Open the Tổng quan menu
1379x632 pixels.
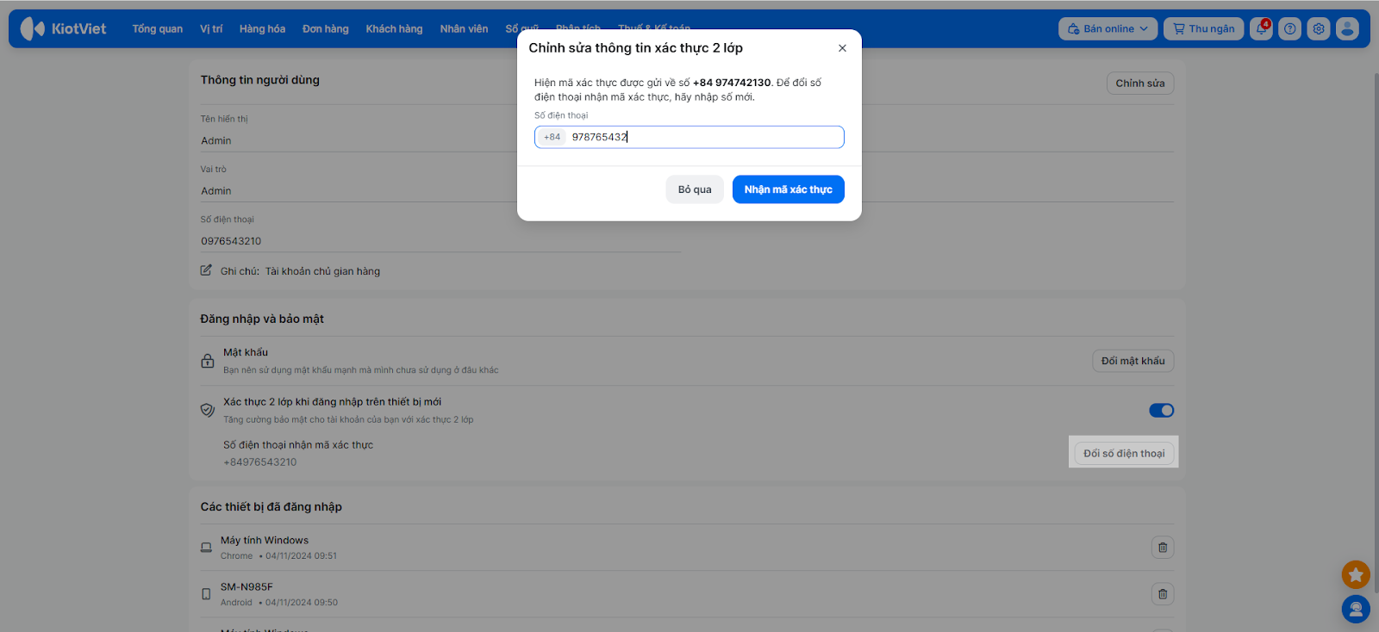click(x=158, y=28)
